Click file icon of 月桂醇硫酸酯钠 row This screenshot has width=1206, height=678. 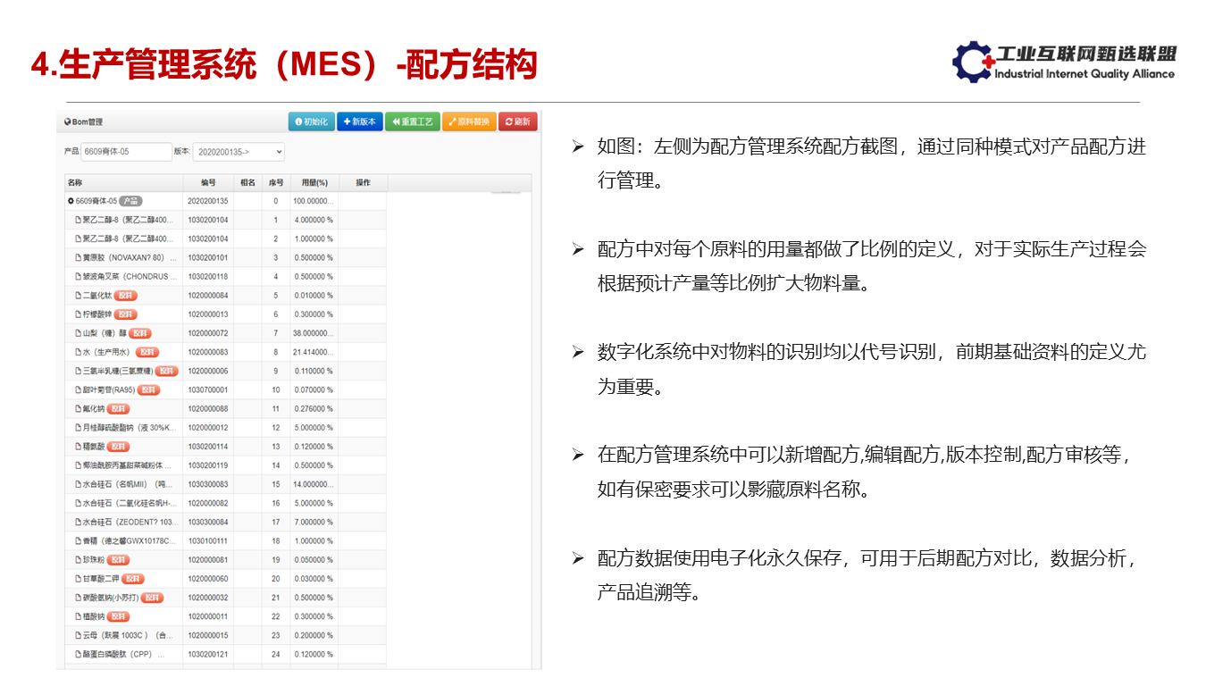79,428
